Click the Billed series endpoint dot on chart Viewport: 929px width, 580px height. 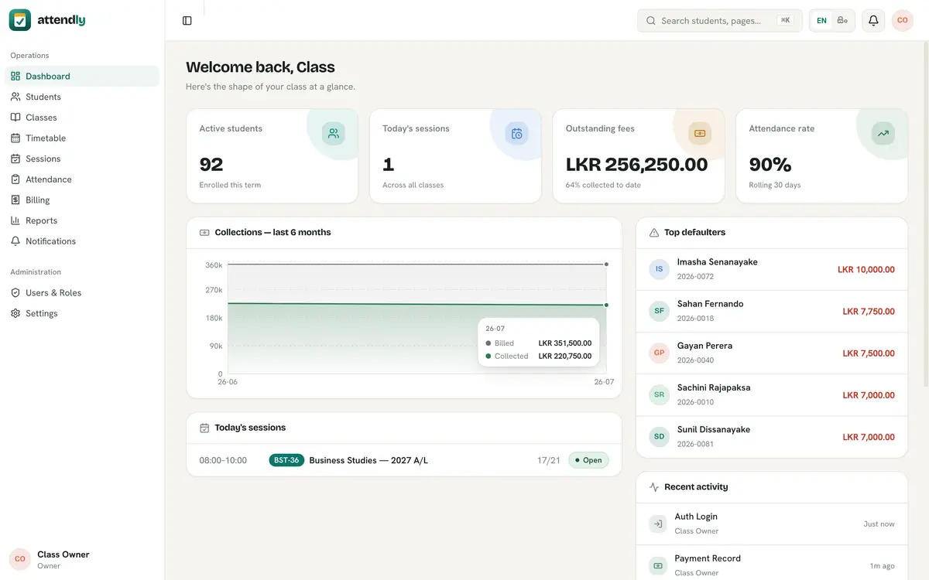tap(606, 264)
